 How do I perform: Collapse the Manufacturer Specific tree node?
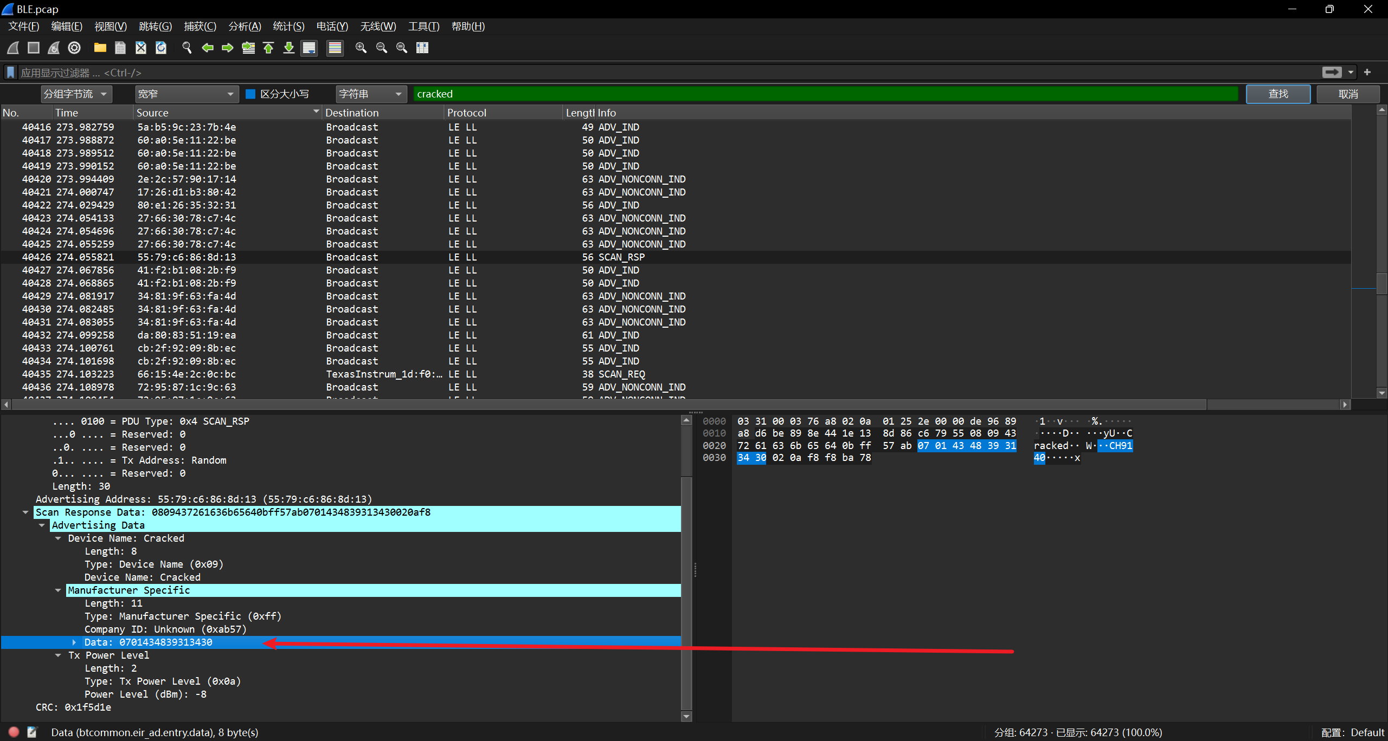58,590
